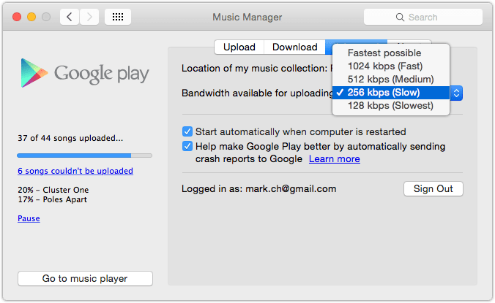
Task: Click the 17% – Poles Apart entry
Action: (52, 199)
